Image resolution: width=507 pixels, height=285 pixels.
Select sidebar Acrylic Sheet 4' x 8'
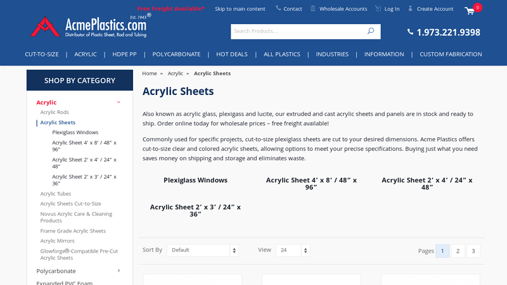click(84, 146)
